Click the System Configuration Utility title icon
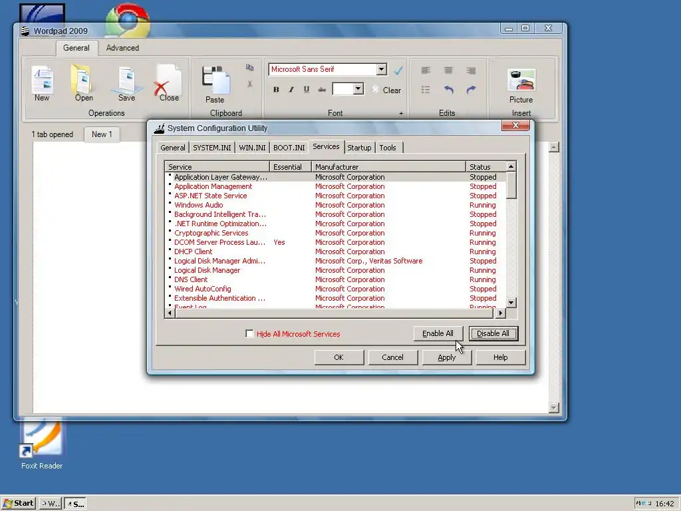The height and width of the screenshot is (511, 681). point(160,128)
